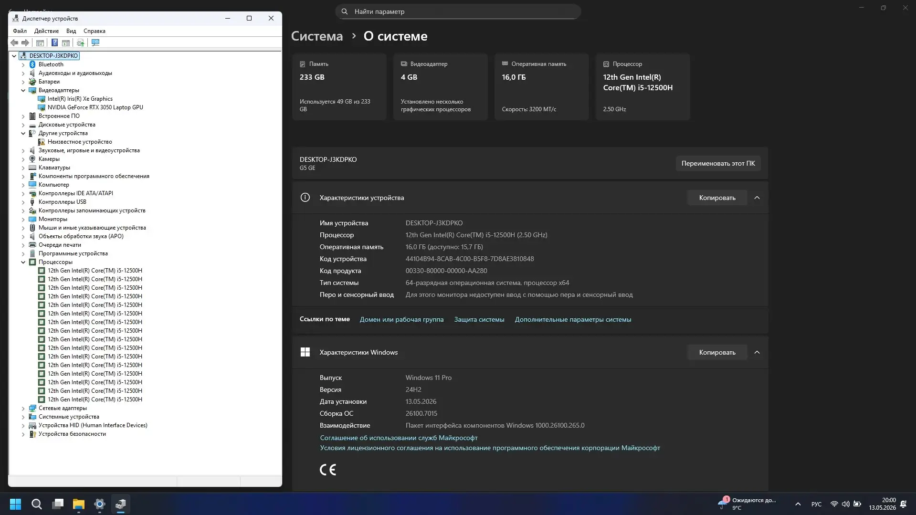Open the Вид menu
The height and width of the screenshot is (515, 916).
[71, 31]
